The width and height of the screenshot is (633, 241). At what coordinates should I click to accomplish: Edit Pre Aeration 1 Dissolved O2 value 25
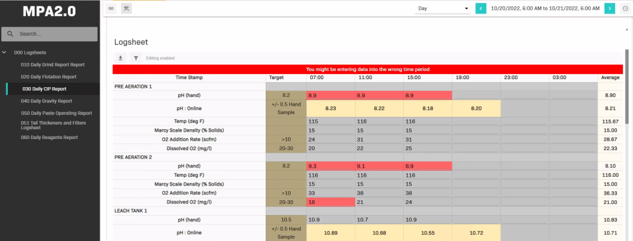pos(428,148)
